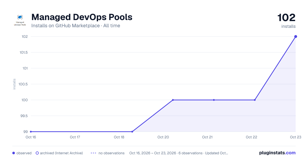Image resolution: width=308 pixels, height=162 pixels.
Task: Click the x-axis label Oct 21
Action: point(207,137)
